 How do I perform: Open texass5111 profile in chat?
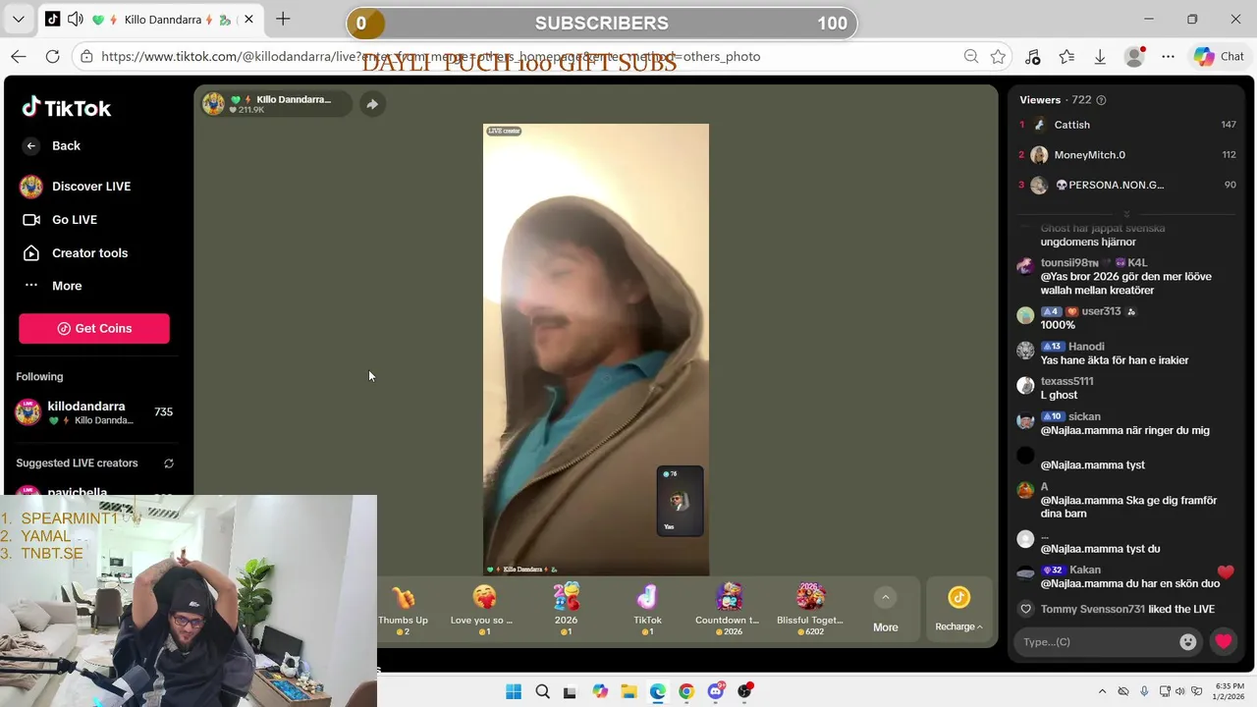tap(1066, 381)
